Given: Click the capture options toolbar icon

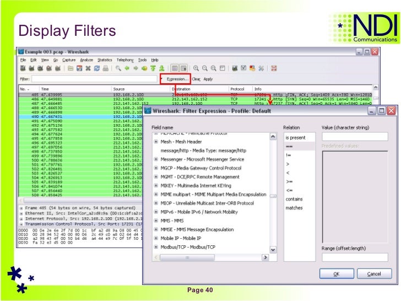Looking at the screenshot, I should [32, 68].
